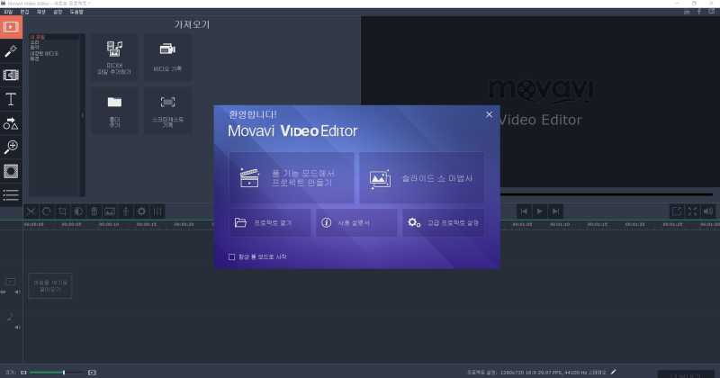Screen dimensions: 720x378
Task: Click the 00:00:10 timeline ruler mark
Action: tap(109, 225)
